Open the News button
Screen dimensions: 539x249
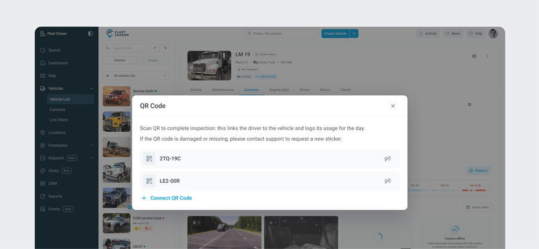[452, 34]
